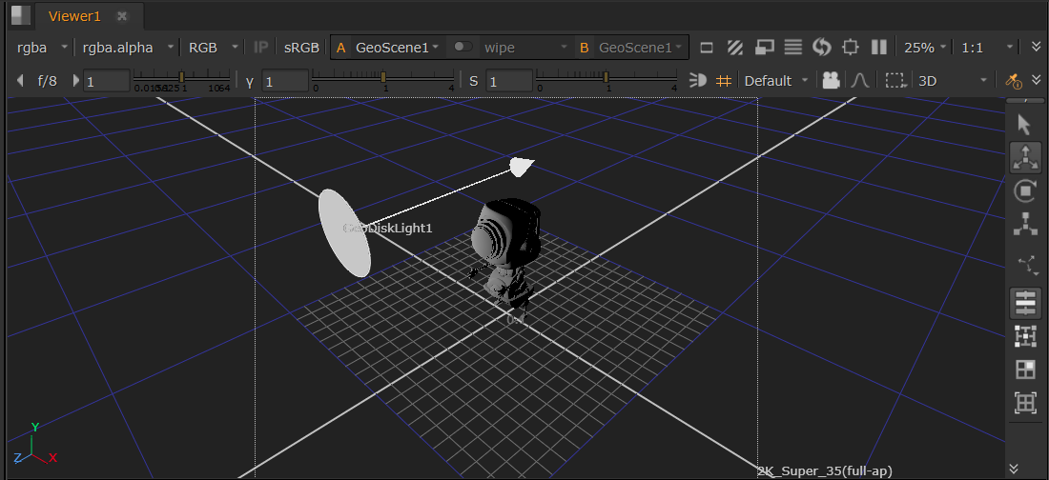This screenshot has height=480, width=1049.
Task: Click the saturation S value field
Action: coord(508,81)
